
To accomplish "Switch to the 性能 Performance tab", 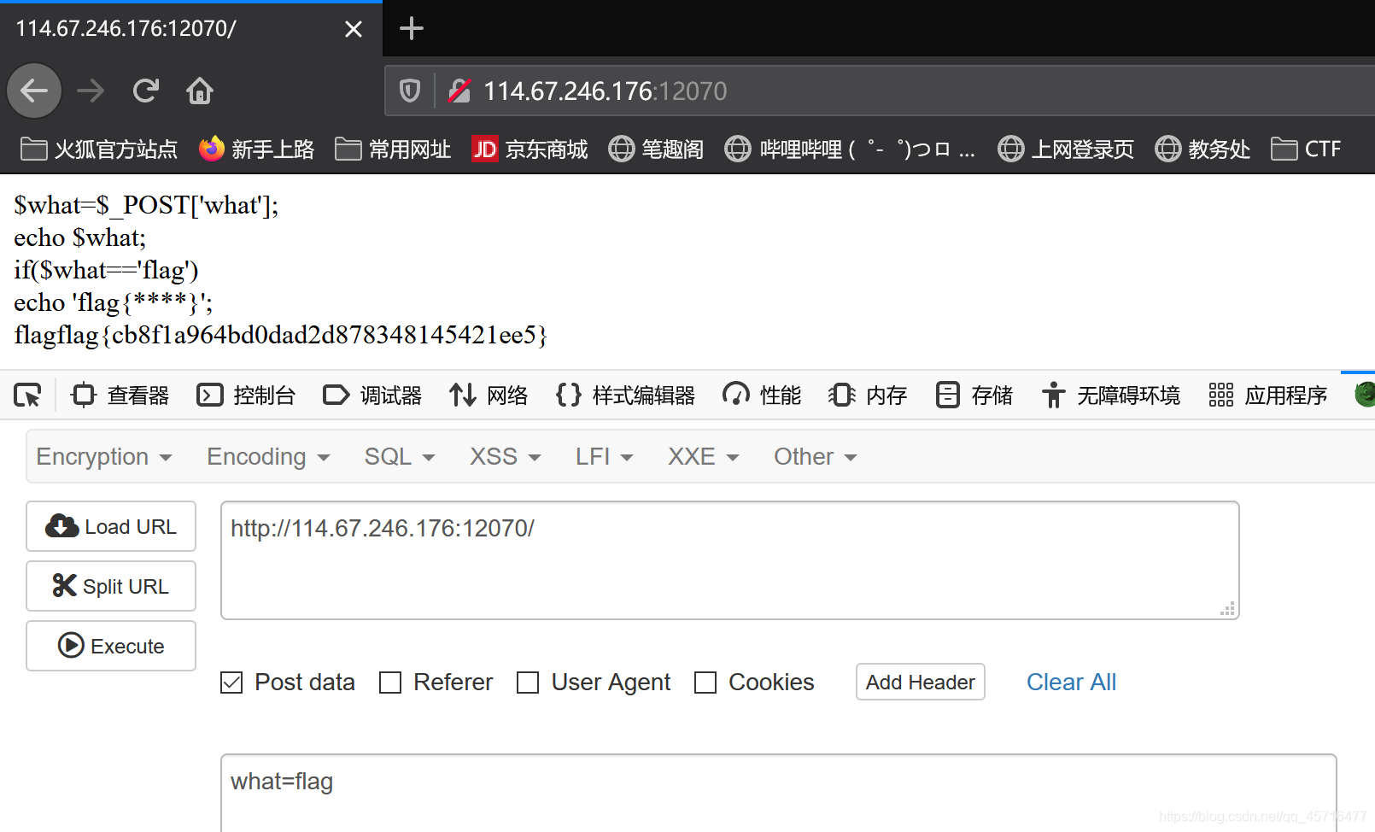I will point(762,395).
